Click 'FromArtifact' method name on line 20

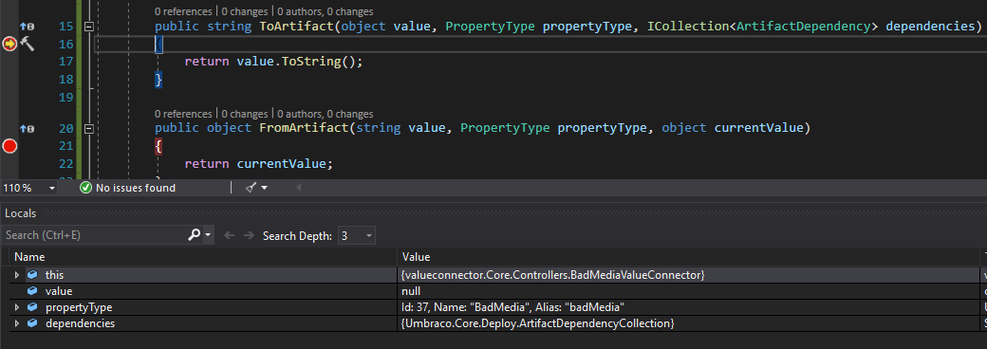304,129
